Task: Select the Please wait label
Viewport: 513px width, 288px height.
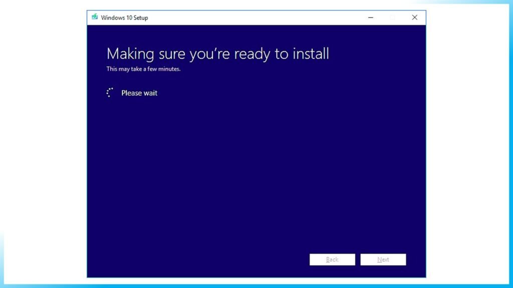Action: pyautogui.click(x=139, y=93)
